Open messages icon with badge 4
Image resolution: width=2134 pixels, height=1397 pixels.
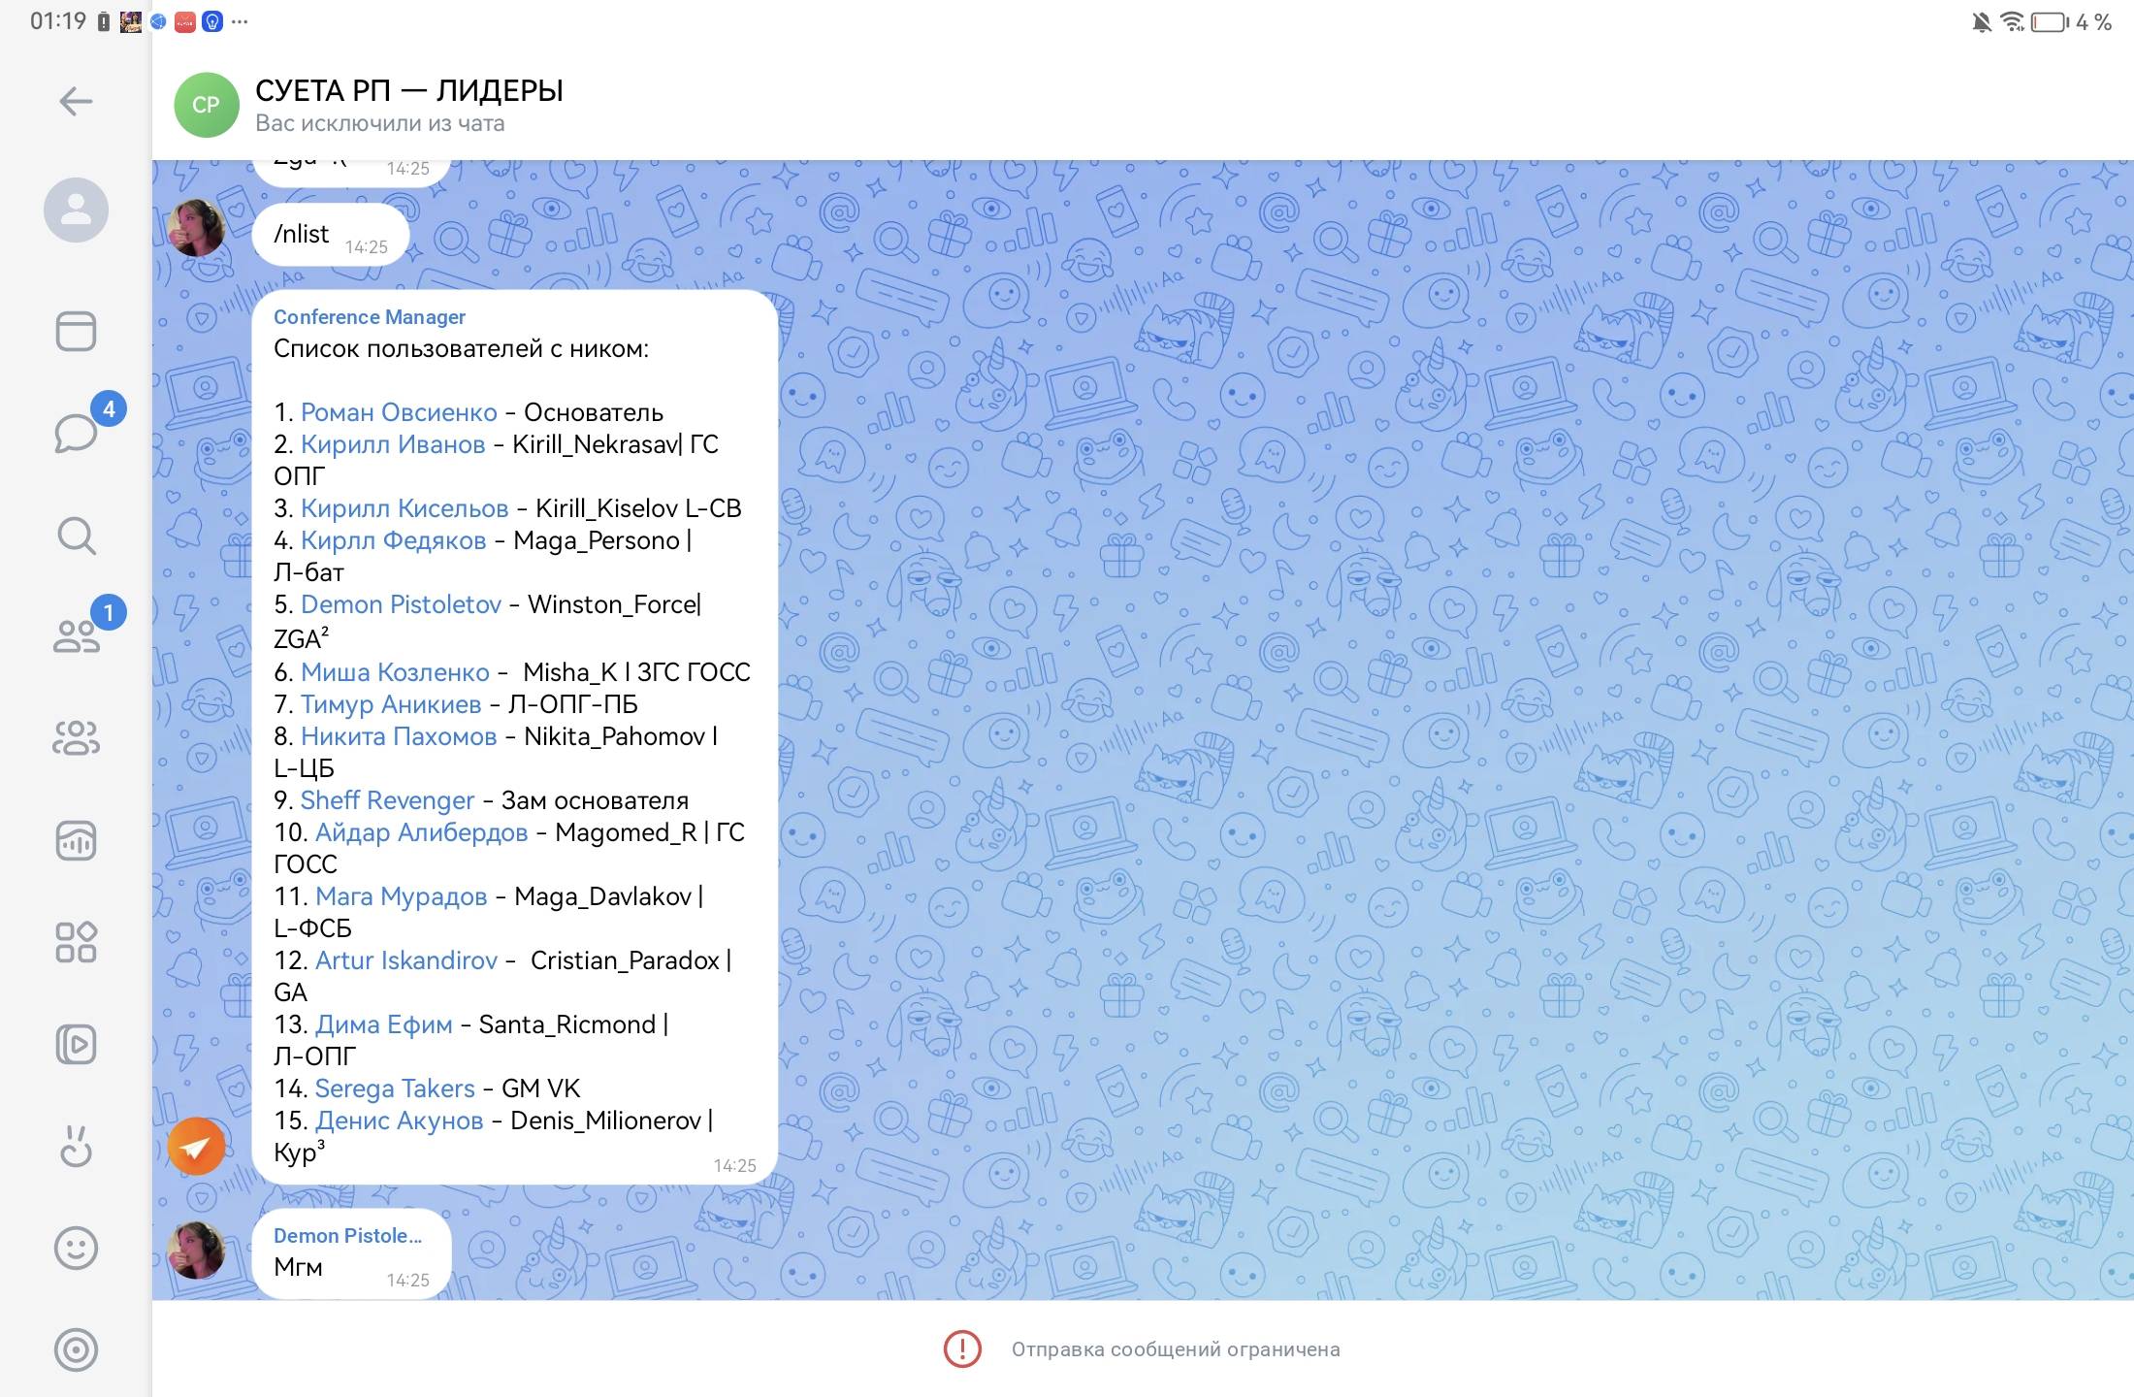point(76,433)
